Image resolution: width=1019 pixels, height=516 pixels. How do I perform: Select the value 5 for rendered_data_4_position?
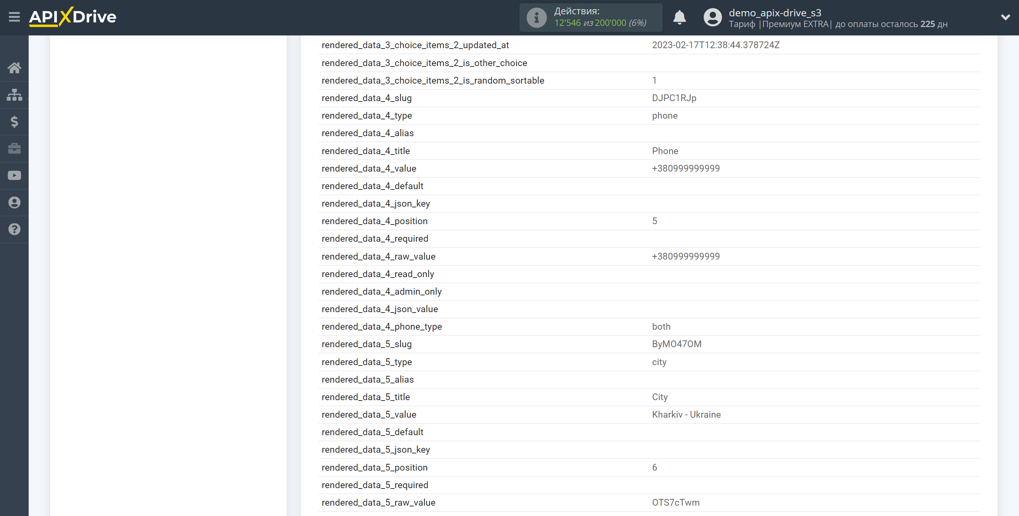[654, 221]
